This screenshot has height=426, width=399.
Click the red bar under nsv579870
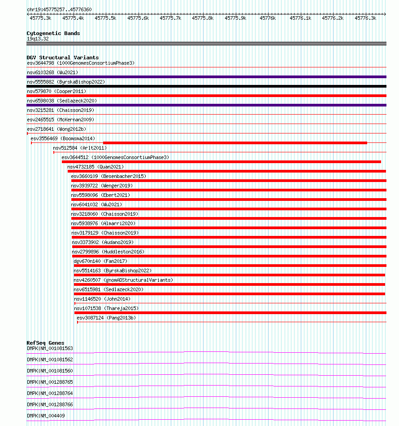[206, 96]
